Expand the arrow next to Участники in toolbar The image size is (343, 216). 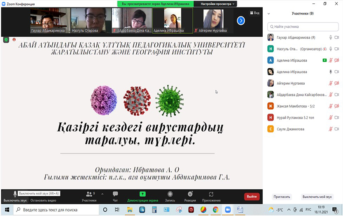pyautogui.click(x=102, y=194)
